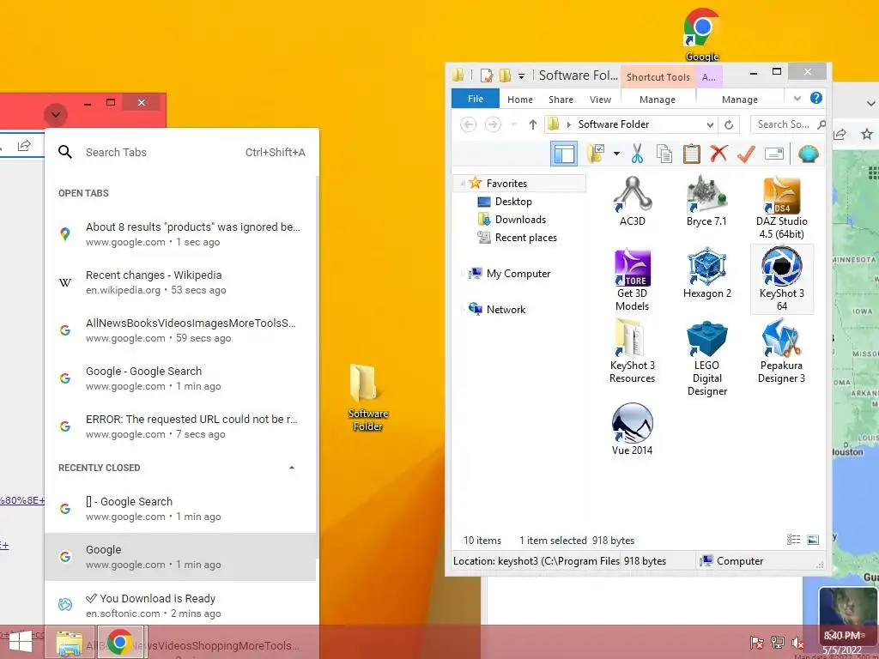The image size is (879, 659).
Task: Switch to the AllNewsBooksVideos Google tab
Action: 180,330
